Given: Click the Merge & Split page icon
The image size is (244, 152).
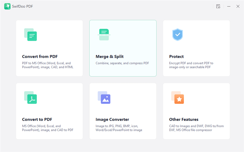Looking at the screenshot, I should pyautogui.click(x=104, y=34).
